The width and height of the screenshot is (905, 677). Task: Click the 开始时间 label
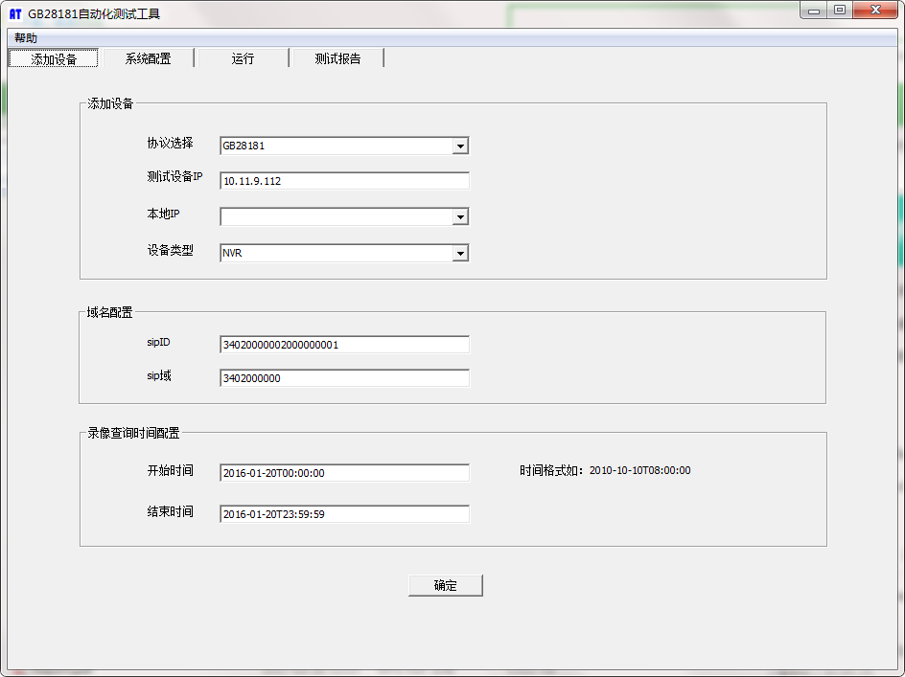coord(170,470)
